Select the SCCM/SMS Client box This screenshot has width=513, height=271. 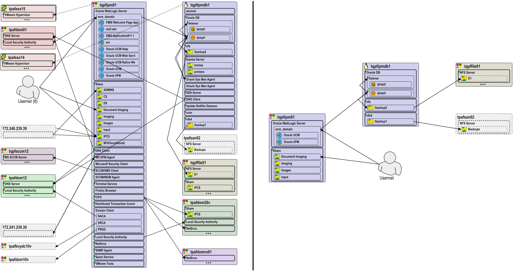pyautogui.click(x=119, y=171)
